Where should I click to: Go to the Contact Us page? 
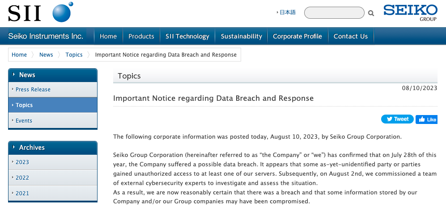coord(350,36)
